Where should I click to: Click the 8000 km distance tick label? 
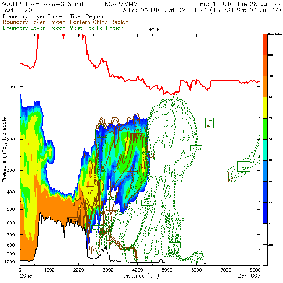[x=255, y=270]
